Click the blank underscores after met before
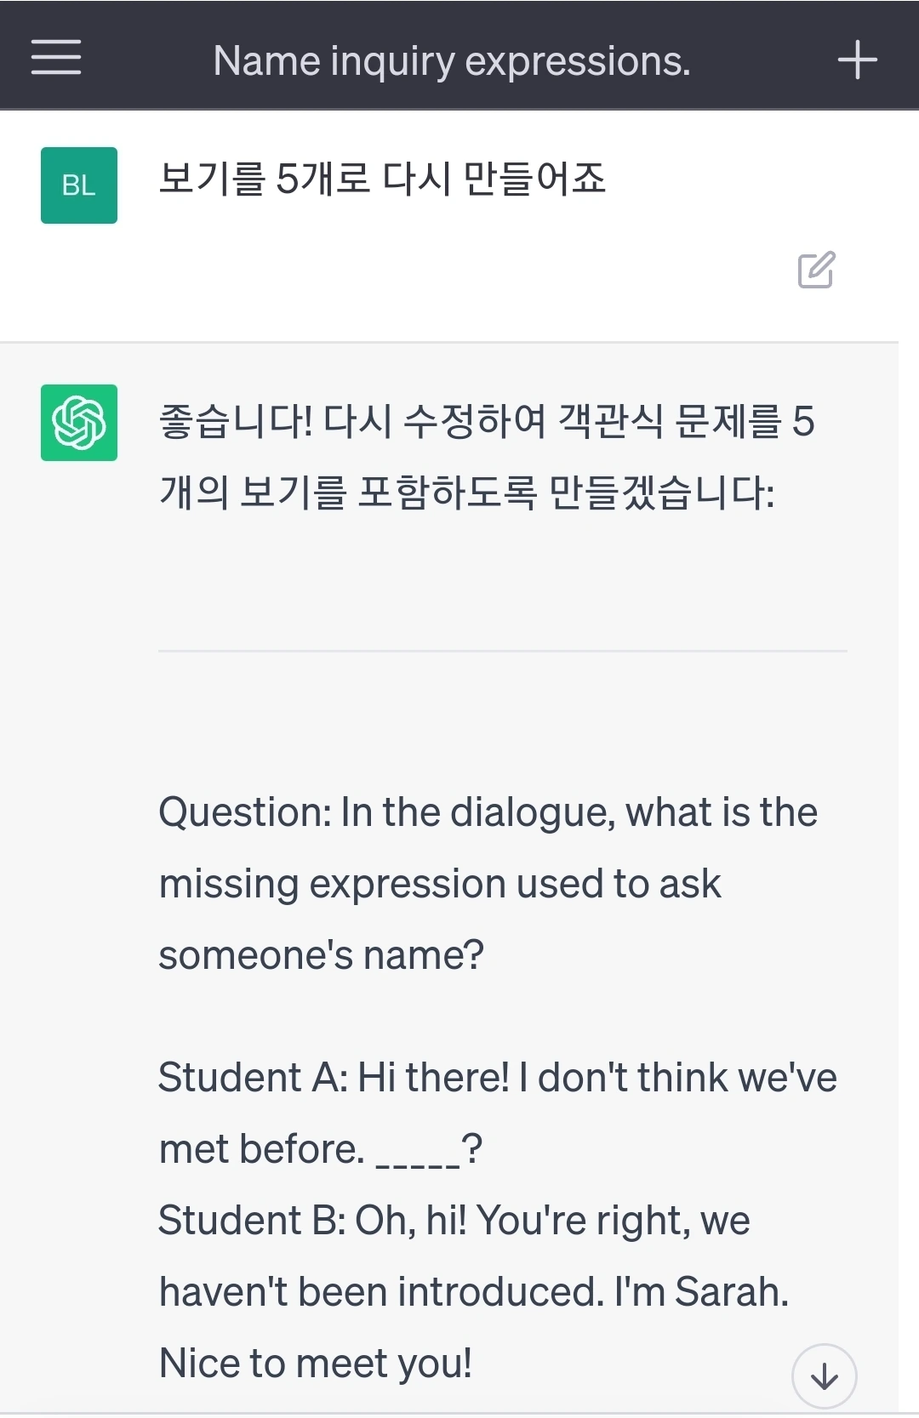Image resolution: width=919 pixels, height=1418 pixels. pyautogui.click(x=417, y=1153)
